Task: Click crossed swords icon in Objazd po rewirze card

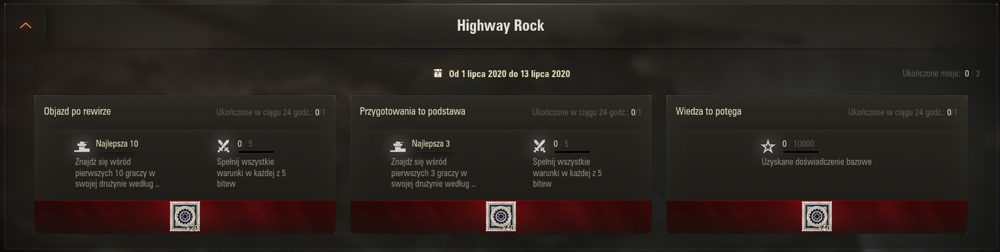Action: click(223, 146)
